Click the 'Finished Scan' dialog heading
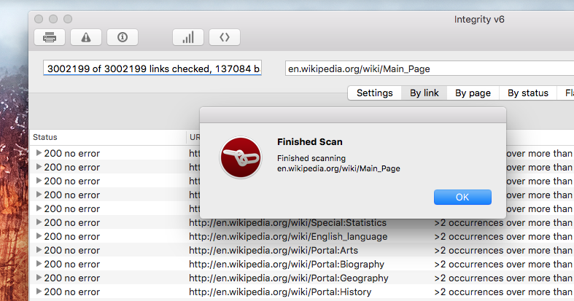The width and height of the screenshot is (574, 301). click(x=310, y=142)
